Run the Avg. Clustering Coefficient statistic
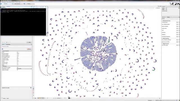Screen dimensions: 180x101 coord(177,40)
